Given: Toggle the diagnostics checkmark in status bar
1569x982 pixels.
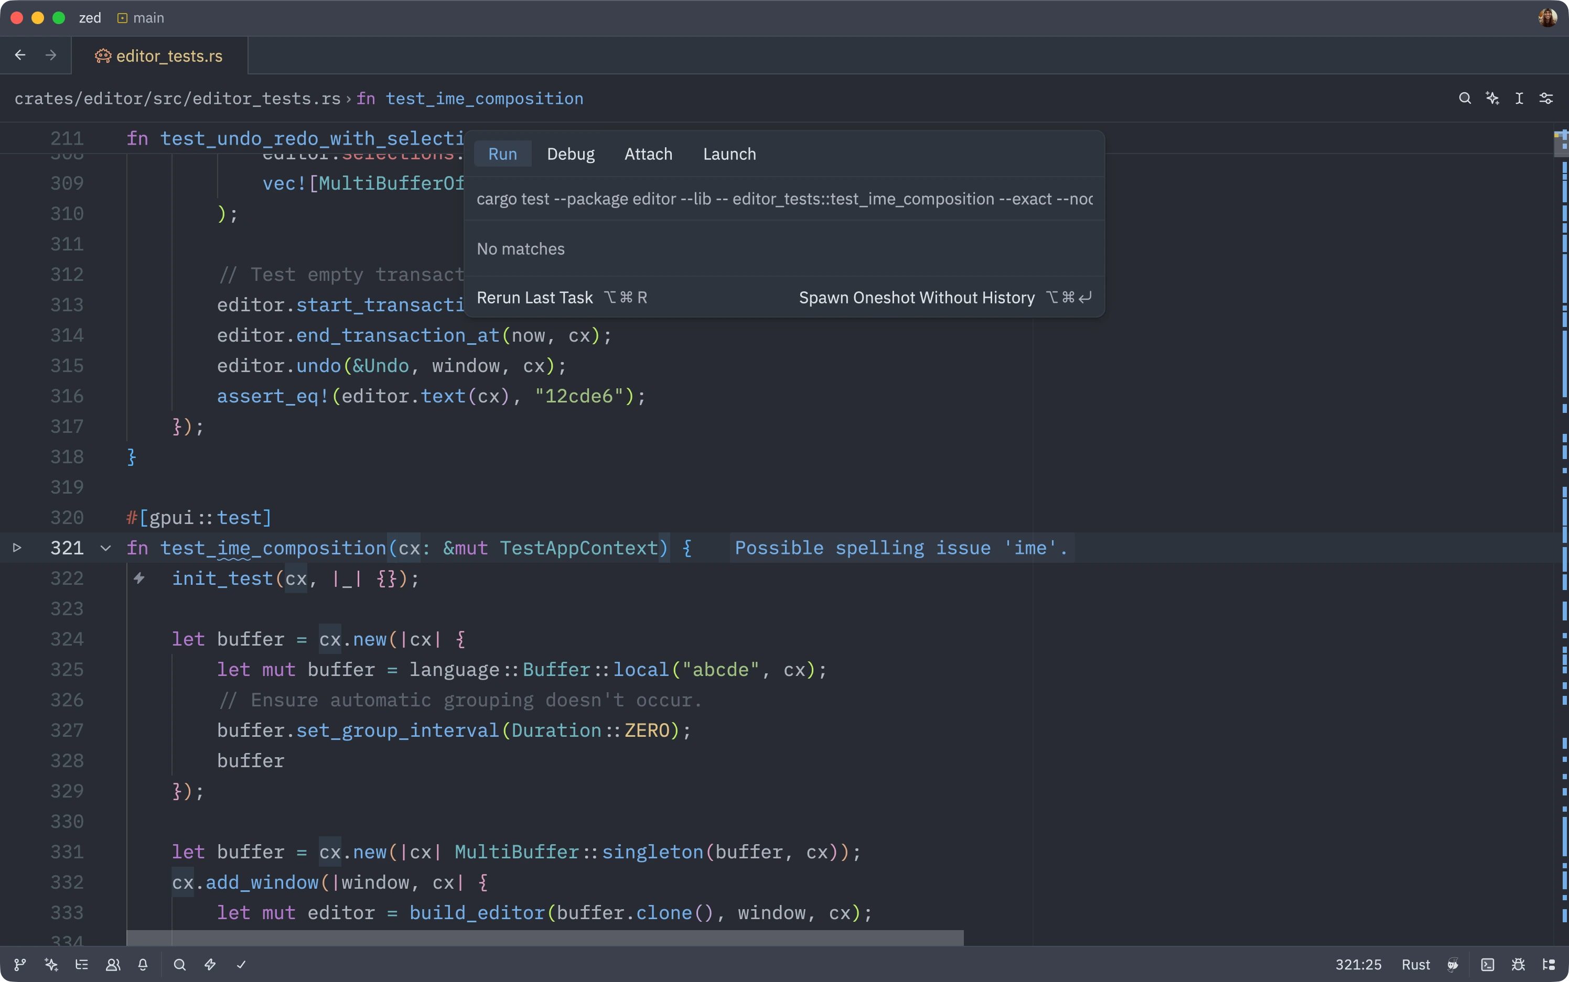Looking at the screenshot, I should (241, 965).
